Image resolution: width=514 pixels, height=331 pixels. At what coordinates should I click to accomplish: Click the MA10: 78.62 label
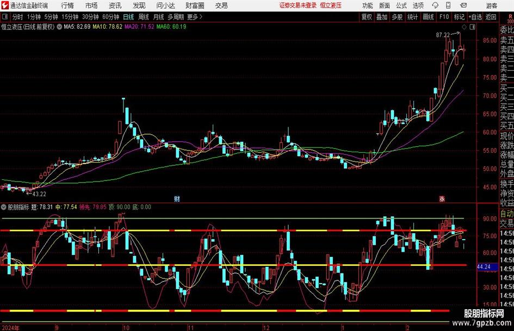click(108, 27)
